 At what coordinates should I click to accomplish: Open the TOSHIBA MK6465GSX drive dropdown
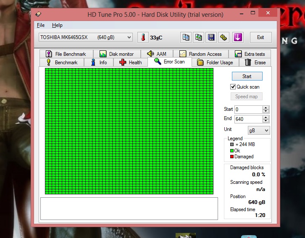click(129, 37)
